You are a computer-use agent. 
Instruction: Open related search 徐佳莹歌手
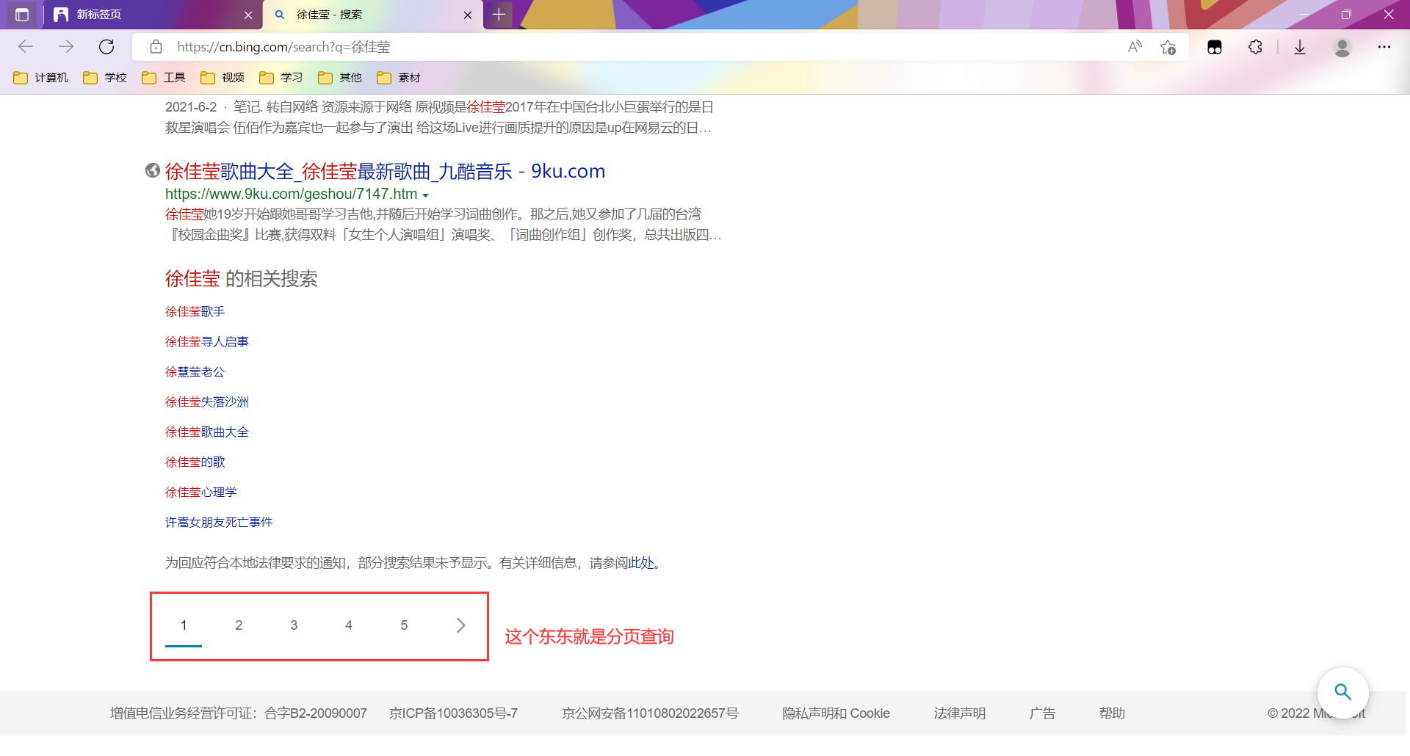pyautogui.click(x=195, y=312)
